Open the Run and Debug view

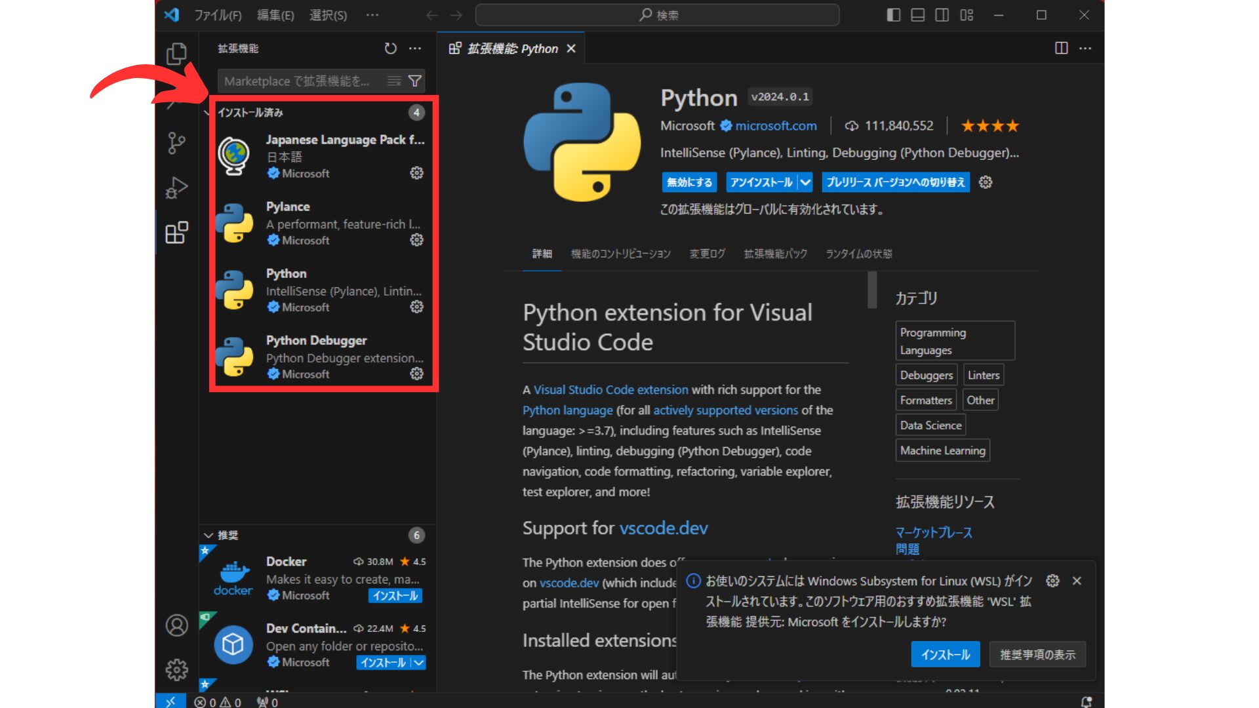[176, 187]
